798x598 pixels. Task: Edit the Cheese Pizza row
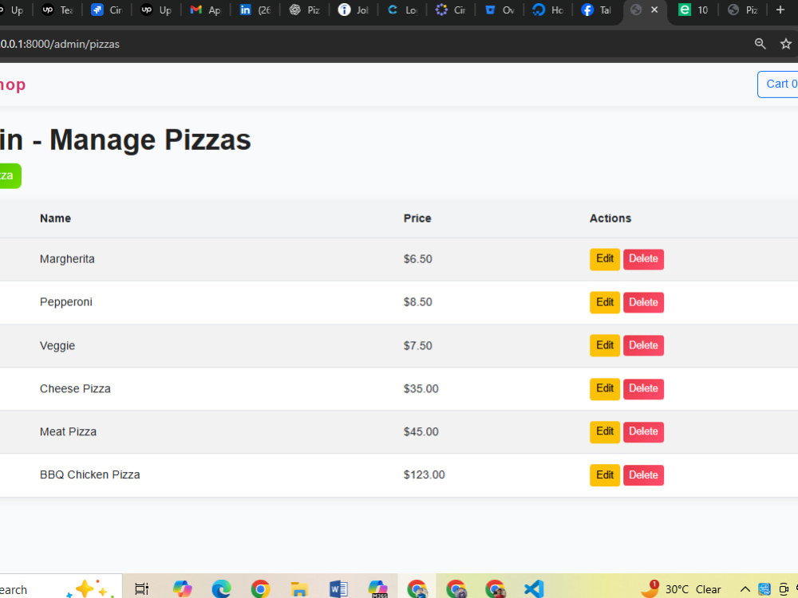605,389
